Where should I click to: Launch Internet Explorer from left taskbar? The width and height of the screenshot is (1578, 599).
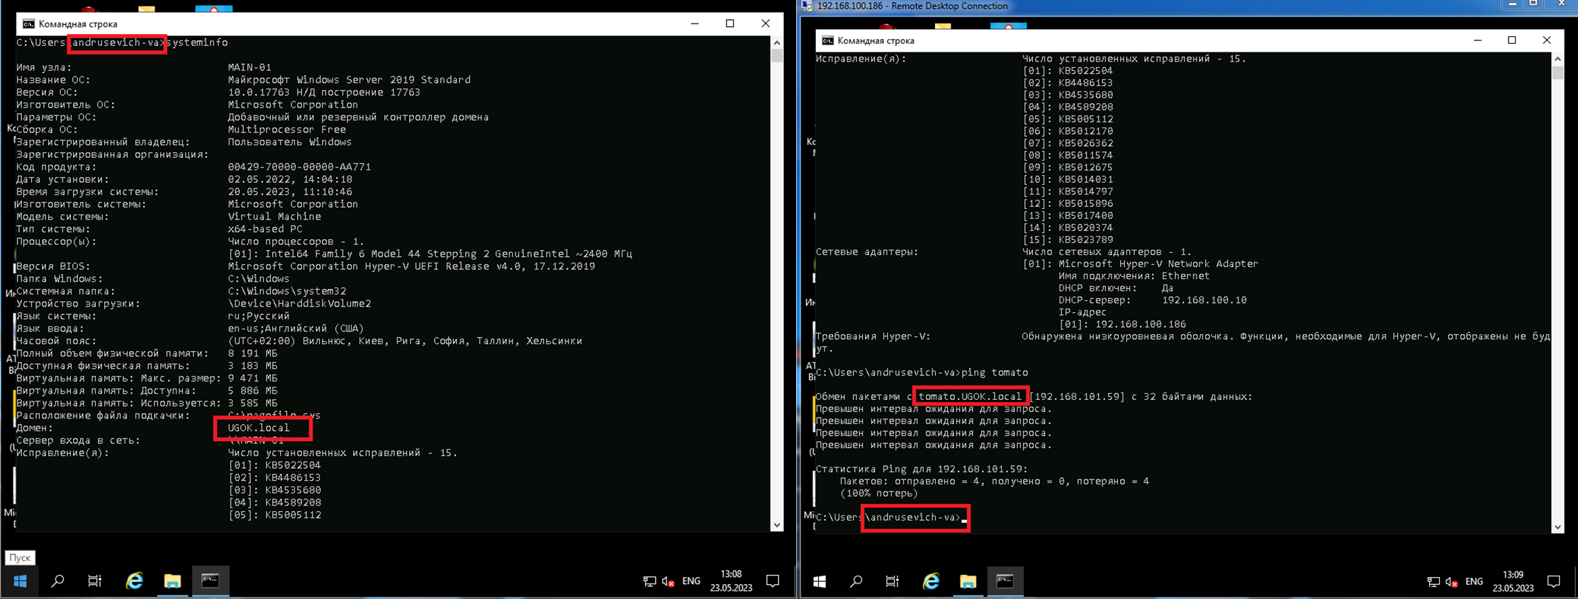coord(134,581)
